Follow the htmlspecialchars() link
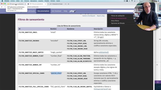The image size is (161, 90). click(101, 89)
